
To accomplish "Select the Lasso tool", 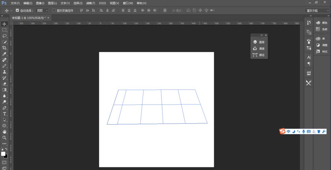I will point(5,36).
